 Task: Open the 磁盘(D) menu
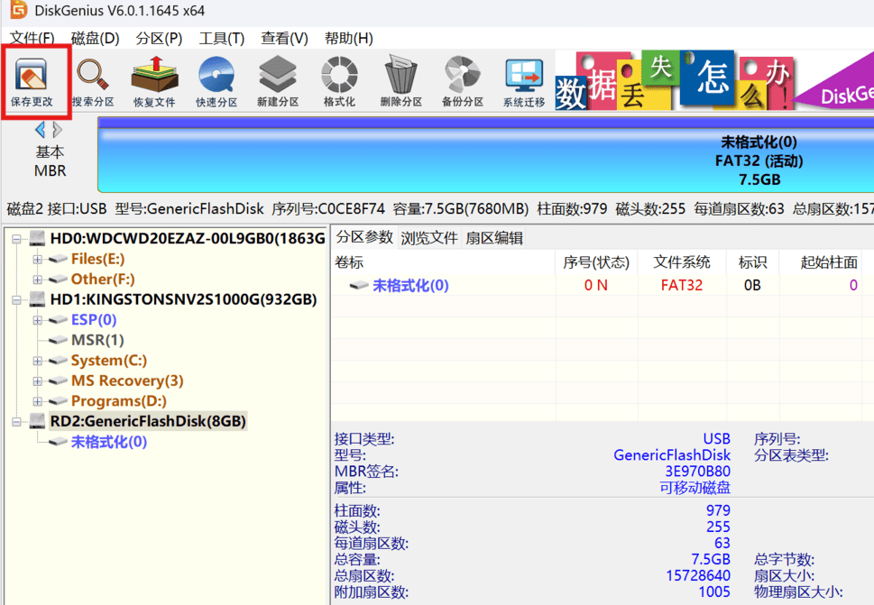[96, 39]
